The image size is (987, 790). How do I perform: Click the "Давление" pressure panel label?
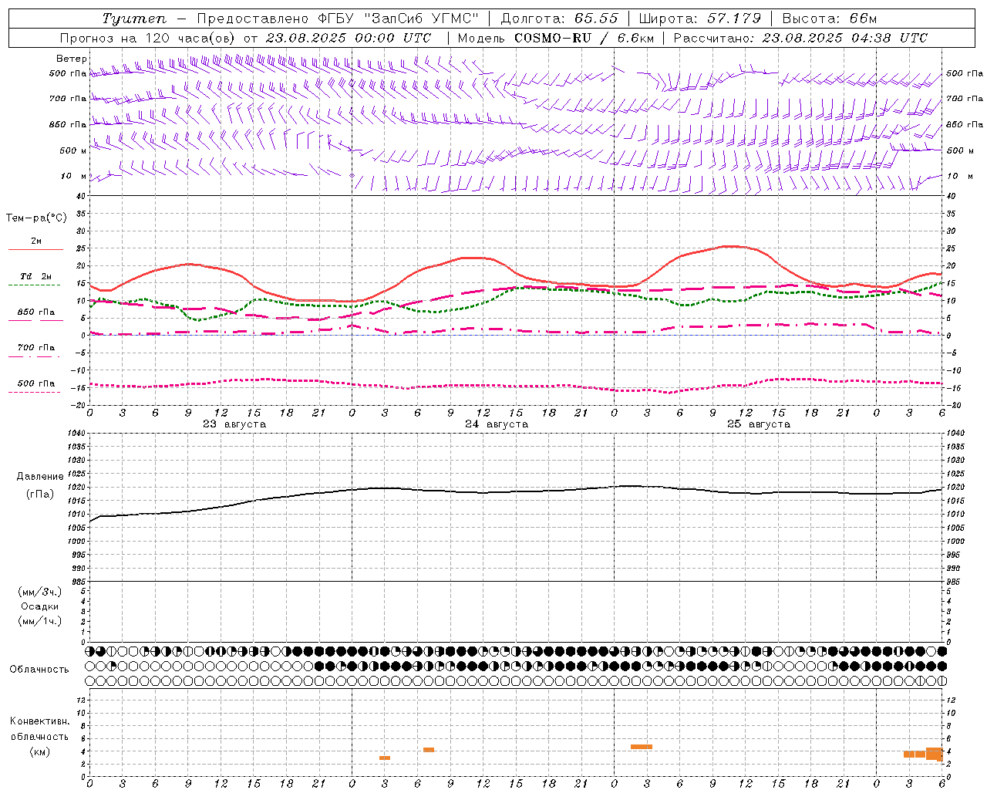[40, 477]
